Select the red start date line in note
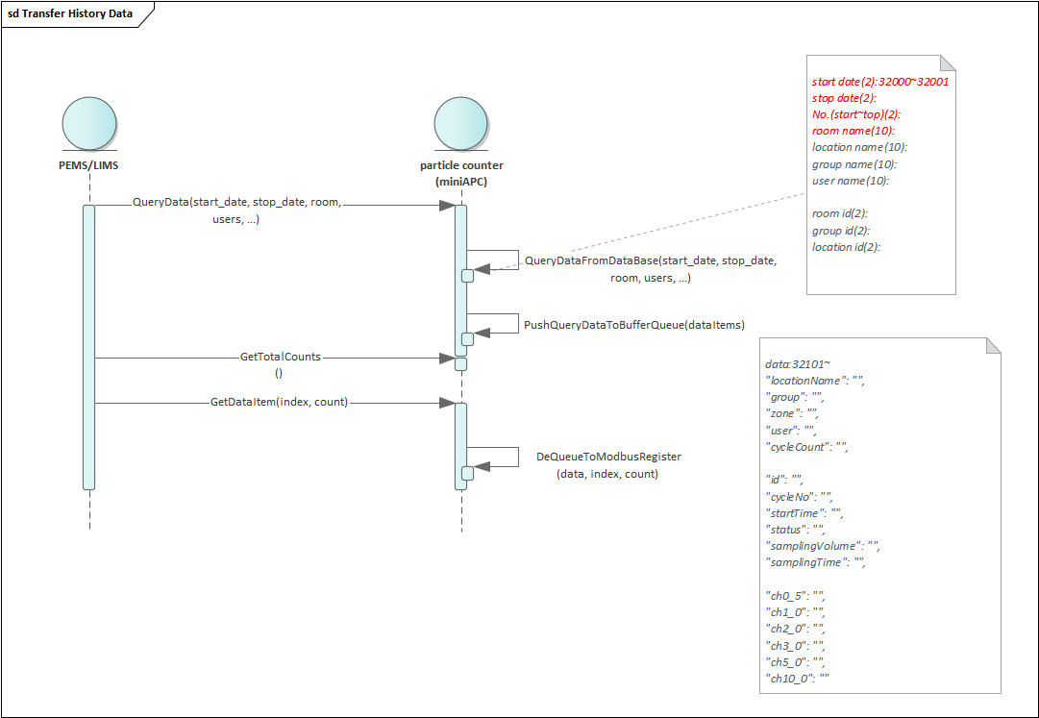 [879, 82]
